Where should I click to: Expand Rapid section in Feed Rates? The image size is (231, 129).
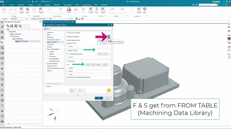pos(71,68)
